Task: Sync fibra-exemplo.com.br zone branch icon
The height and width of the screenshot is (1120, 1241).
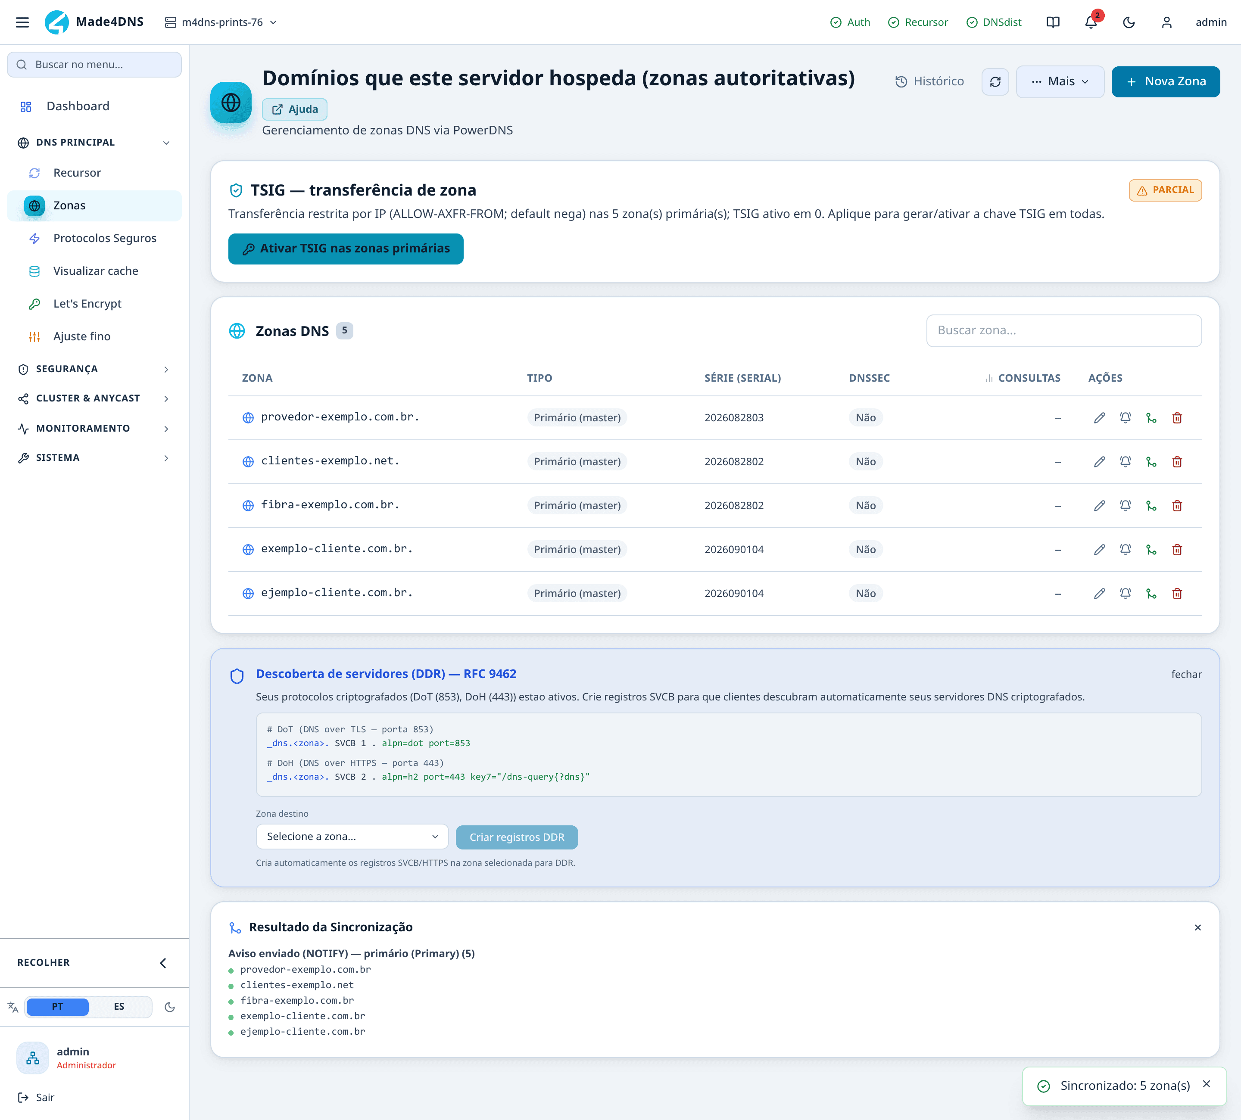Action: click(1151, 506)
